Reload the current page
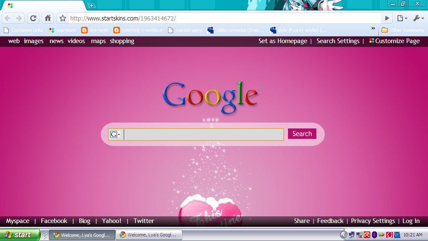Screen dimensions: 428x241 click(x=33, y=18)
